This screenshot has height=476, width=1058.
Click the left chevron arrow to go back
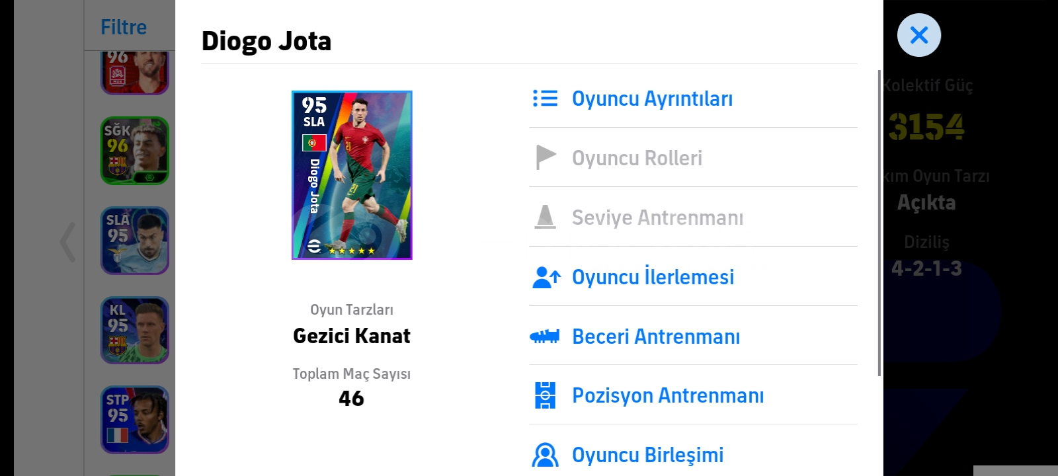(x=67, y=242)
